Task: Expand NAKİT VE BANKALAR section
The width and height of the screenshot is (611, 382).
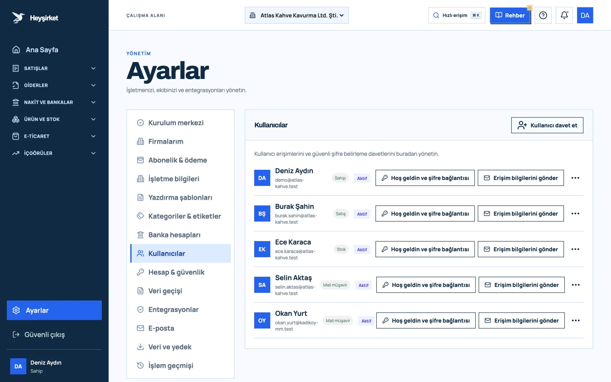Action: point(54,102)
